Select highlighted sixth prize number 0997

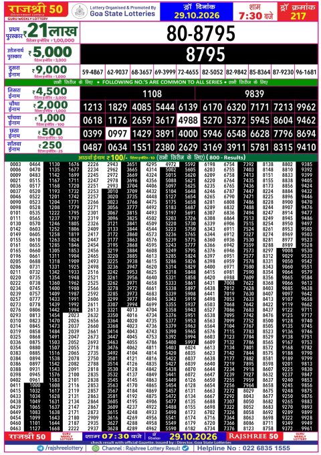click(x=117, y=134)
